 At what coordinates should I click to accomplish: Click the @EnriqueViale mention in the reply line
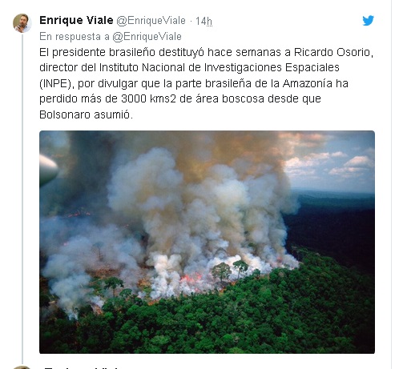pos(147,37)
